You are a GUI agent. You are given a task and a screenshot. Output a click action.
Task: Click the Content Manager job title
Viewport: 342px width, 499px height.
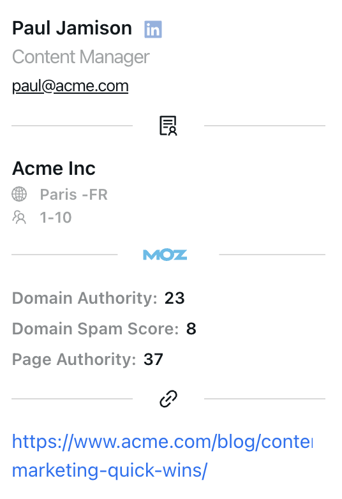click(x=81, y=57)
